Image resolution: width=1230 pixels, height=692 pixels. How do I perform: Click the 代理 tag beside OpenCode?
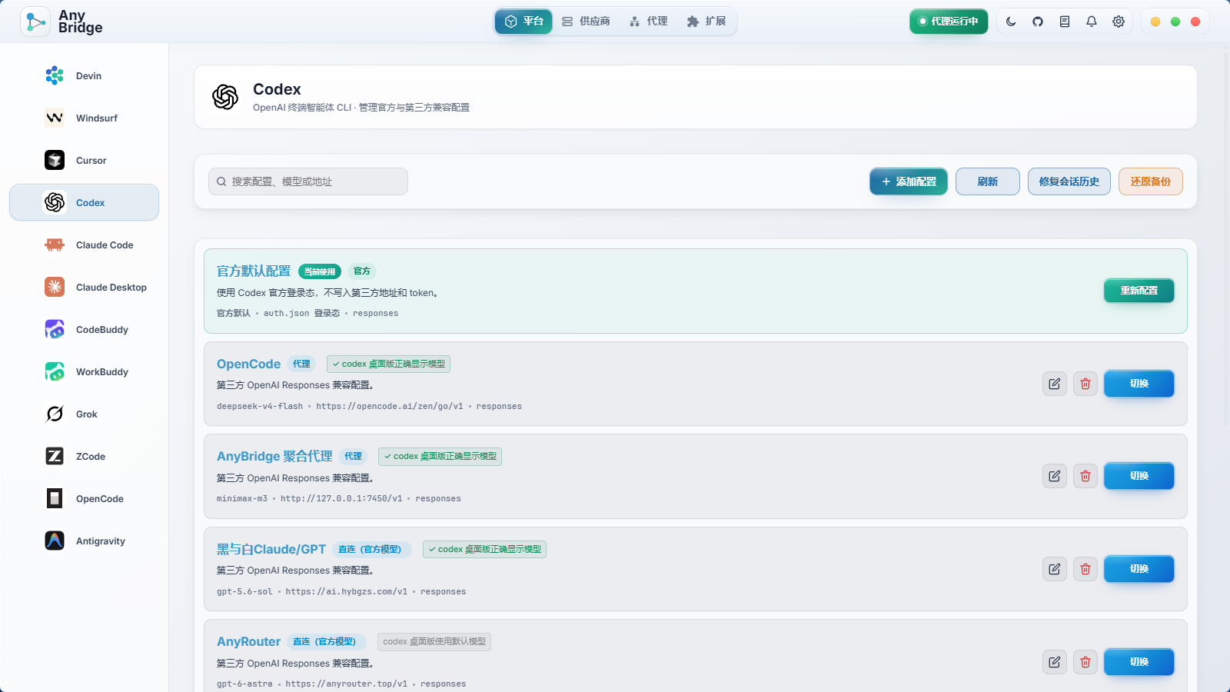click(301, 364)
